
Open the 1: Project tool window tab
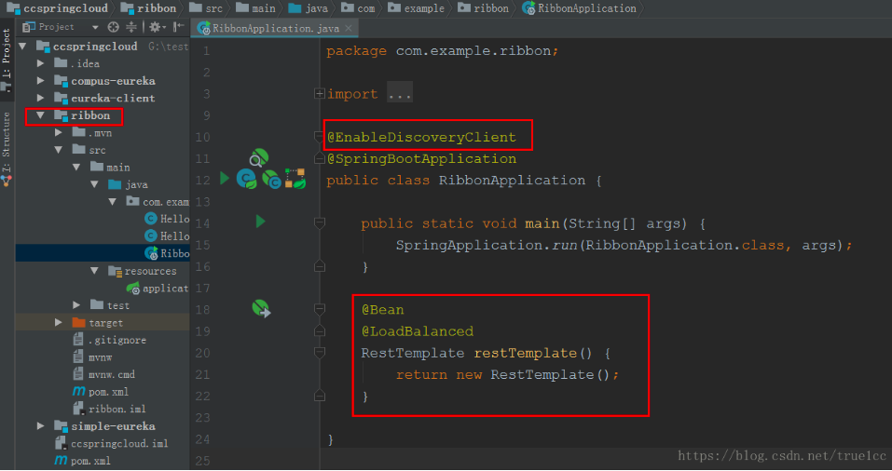point(7,61)
